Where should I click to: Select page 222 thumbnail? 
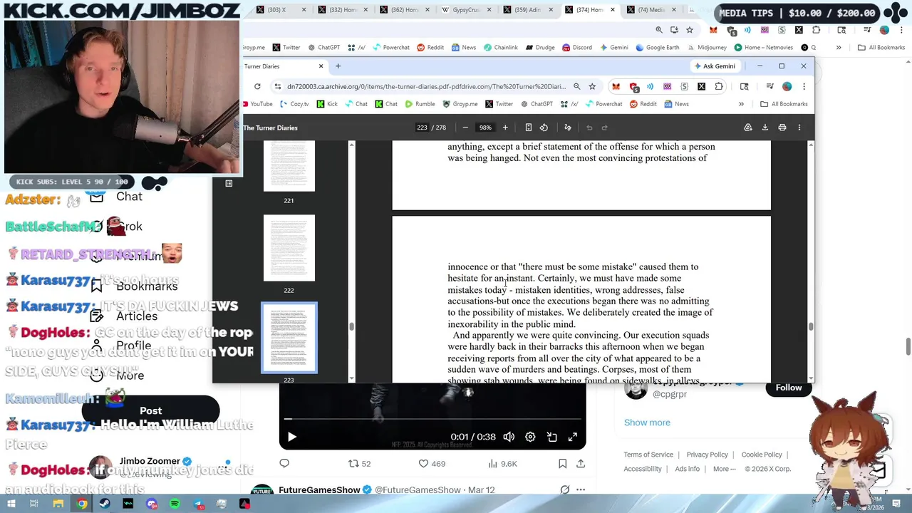[x=289, y=248]
